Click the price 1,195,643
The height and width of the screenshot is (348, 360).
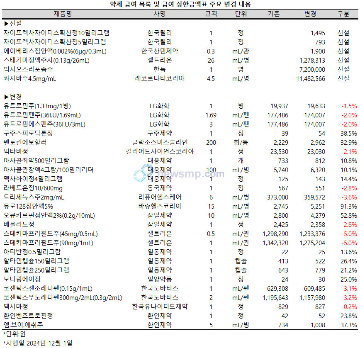point(275,298)
